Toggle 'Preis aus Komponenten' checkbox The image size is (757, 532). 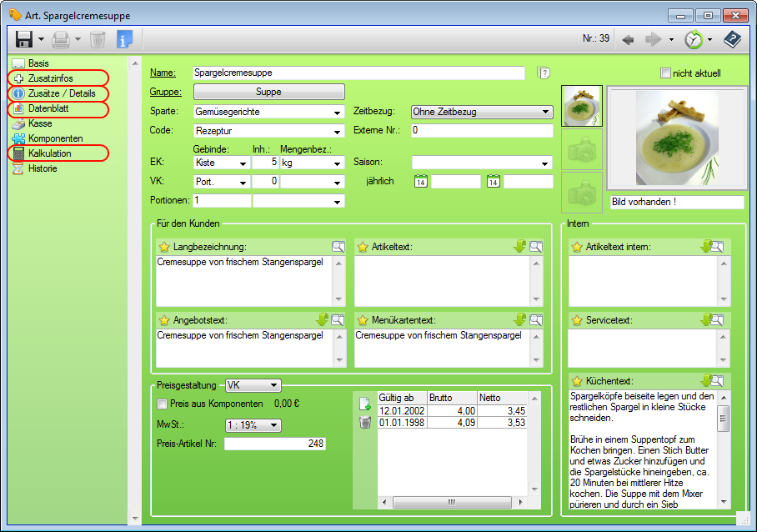(163, 404)
